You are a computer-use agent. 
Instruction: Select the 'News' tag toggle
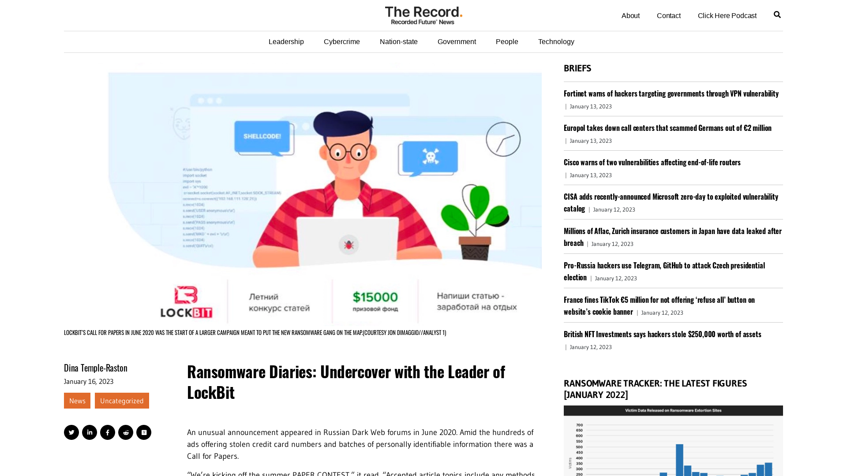(x=77, y=401)
